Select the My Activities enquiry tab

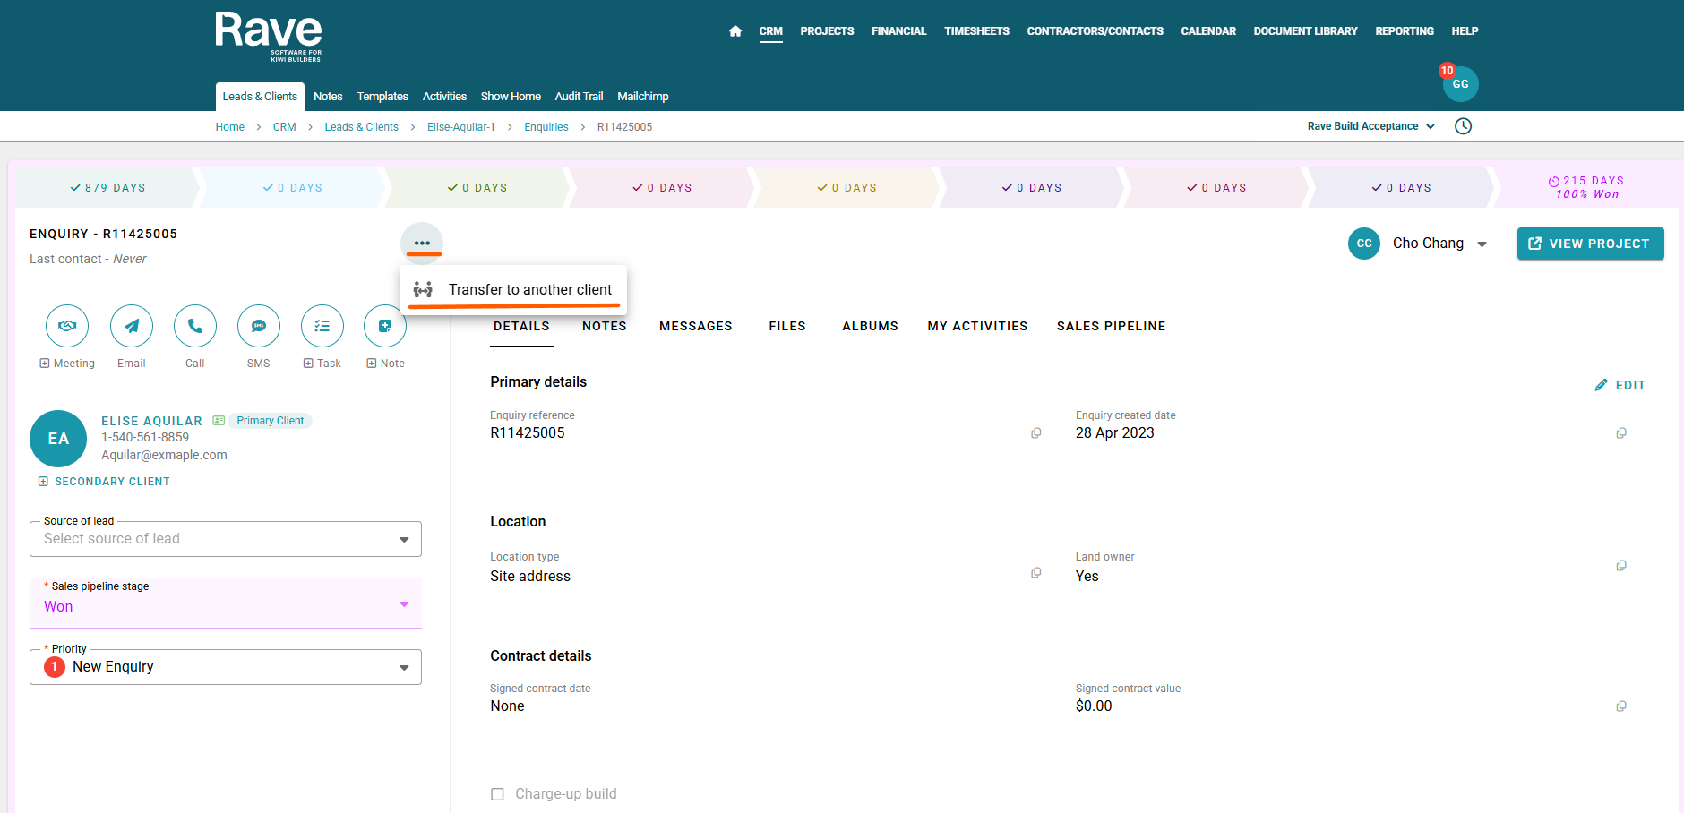coord(977,327)
